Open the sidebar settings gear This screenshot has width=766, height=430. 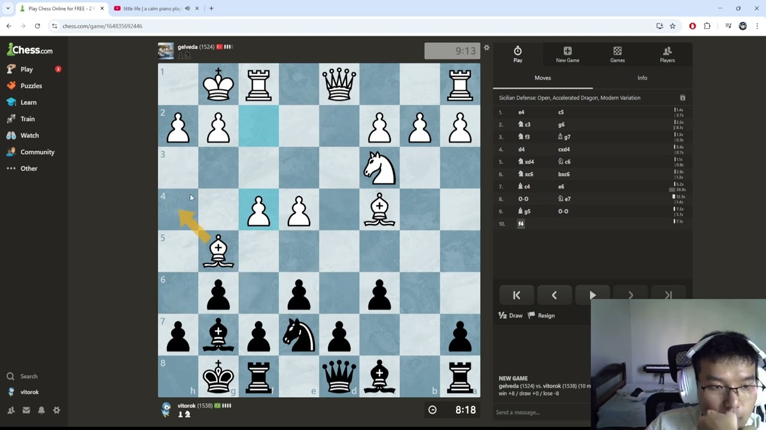(x=57, y=410)
